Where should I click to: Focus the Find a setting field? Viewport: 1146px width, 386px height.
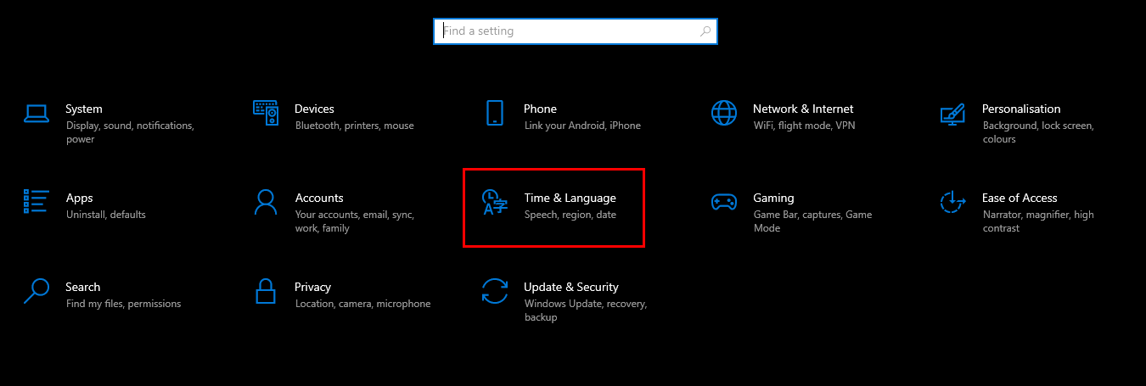tap(576, 31)
